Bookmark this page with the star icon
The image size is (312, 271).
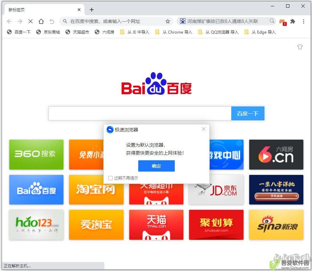(x=168, y=21)
